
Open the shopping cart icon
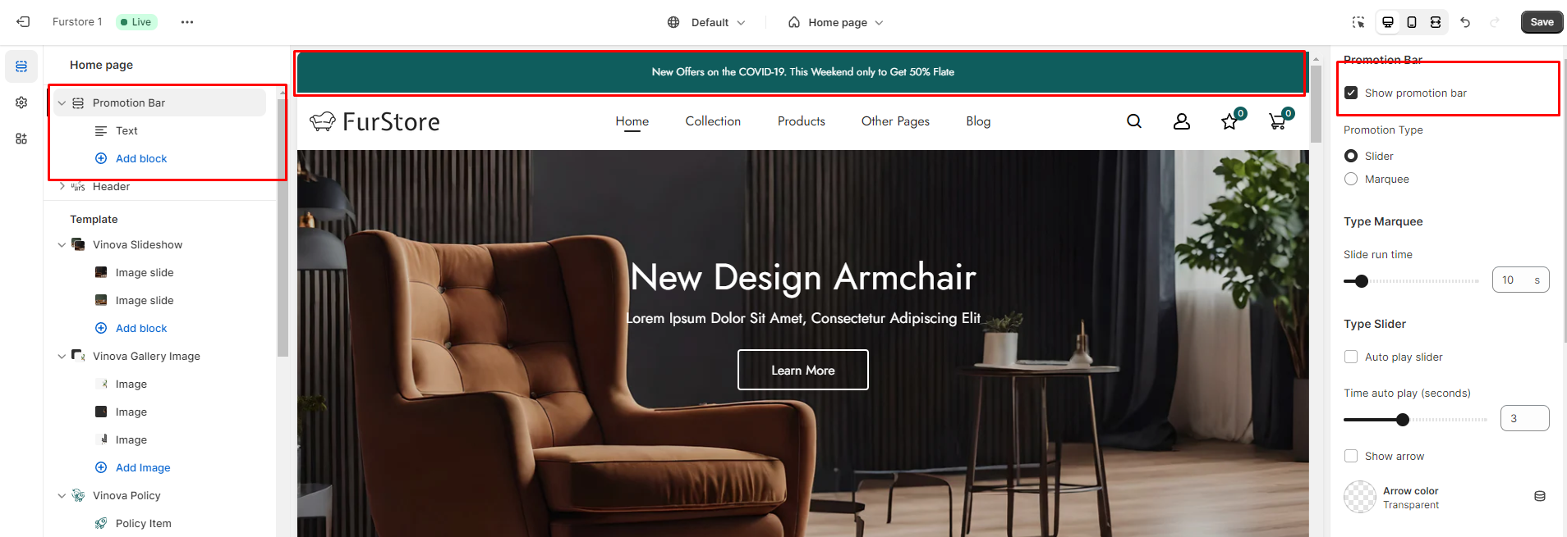click(1278, 121)
